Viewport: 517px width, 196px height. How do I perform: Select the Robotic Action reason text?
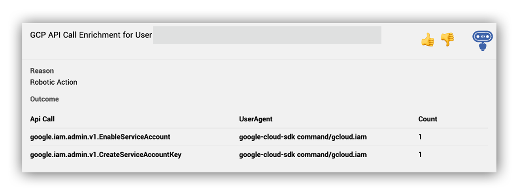[53, 82]
